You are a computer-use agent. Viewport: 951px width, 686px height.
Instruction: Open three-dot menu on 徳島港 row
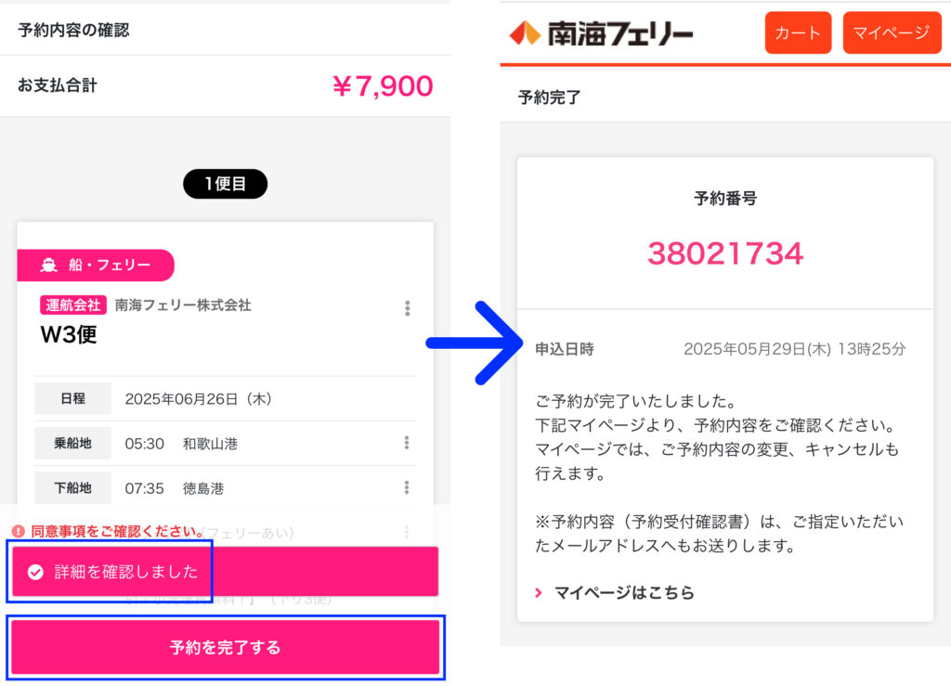coord(407,487)
